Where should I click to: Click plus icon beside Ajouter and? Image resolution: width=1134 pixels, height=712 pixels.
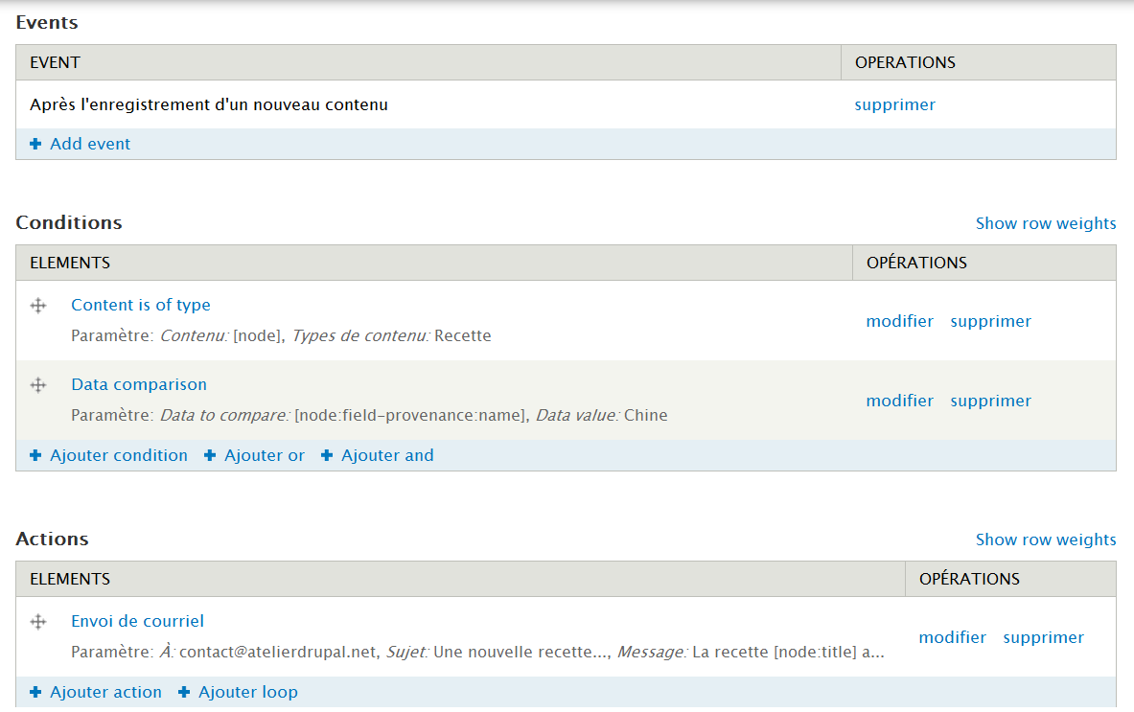click(x=327, y=455)
